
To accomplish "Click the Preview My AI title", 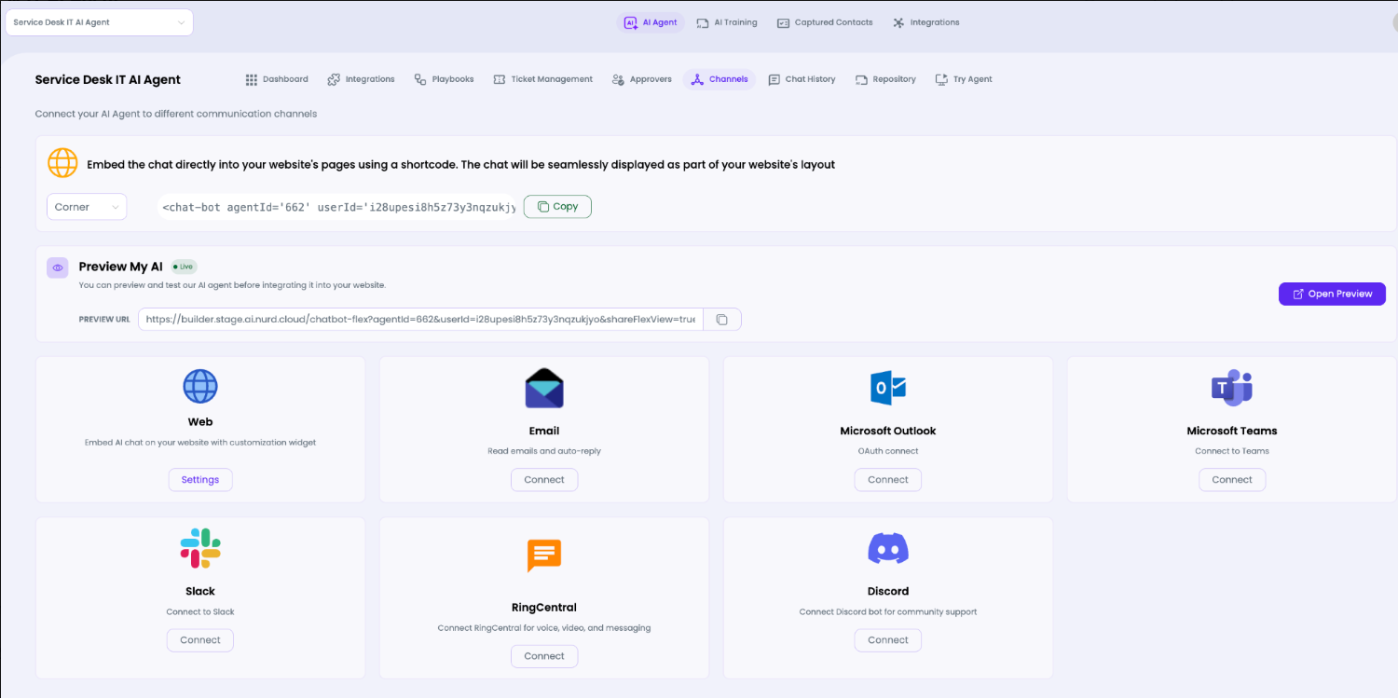I will [x=120, y=267].
